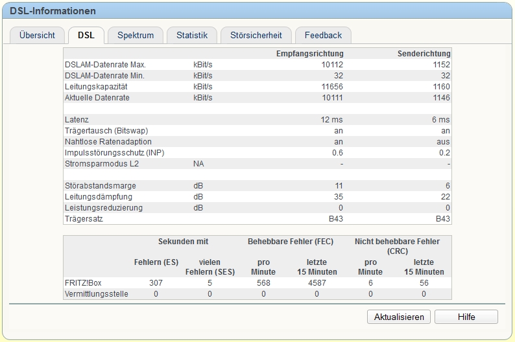Screen dimensions: 515x342
Task: Select the FRITZ!Box row in error table
Action: pyautogui.click(x=85, y=283)
